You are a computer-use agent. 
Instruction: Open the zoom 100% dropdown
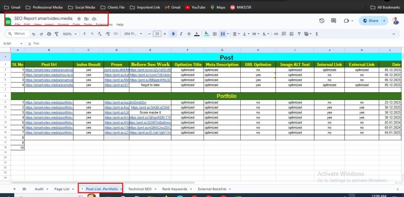coord(70,34)
